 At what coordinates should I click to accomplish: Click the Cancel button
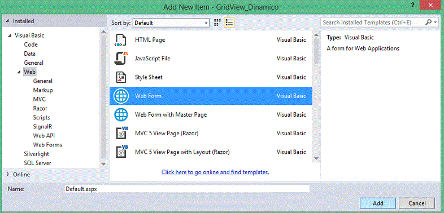coord(417,203)
